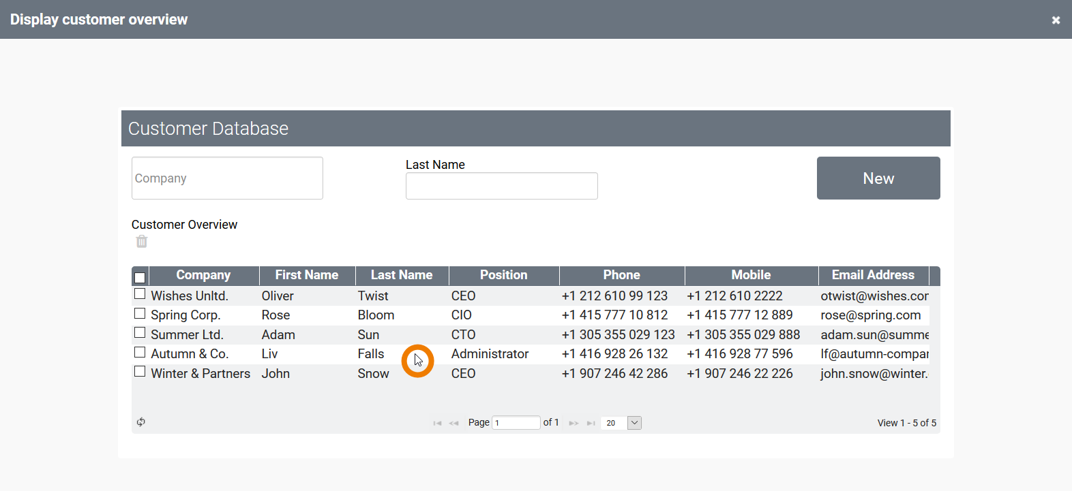
Task: Click mobile +1 907 246 22 226
Action: click(740, 374)
